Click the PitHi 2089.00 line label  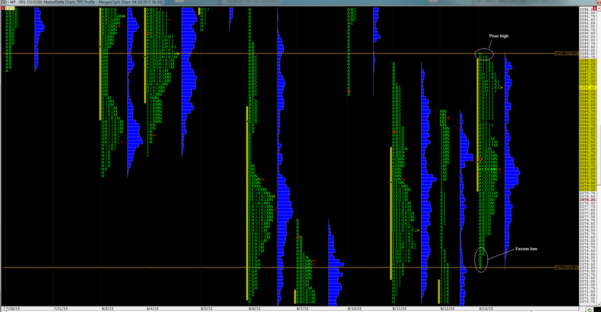567,54
